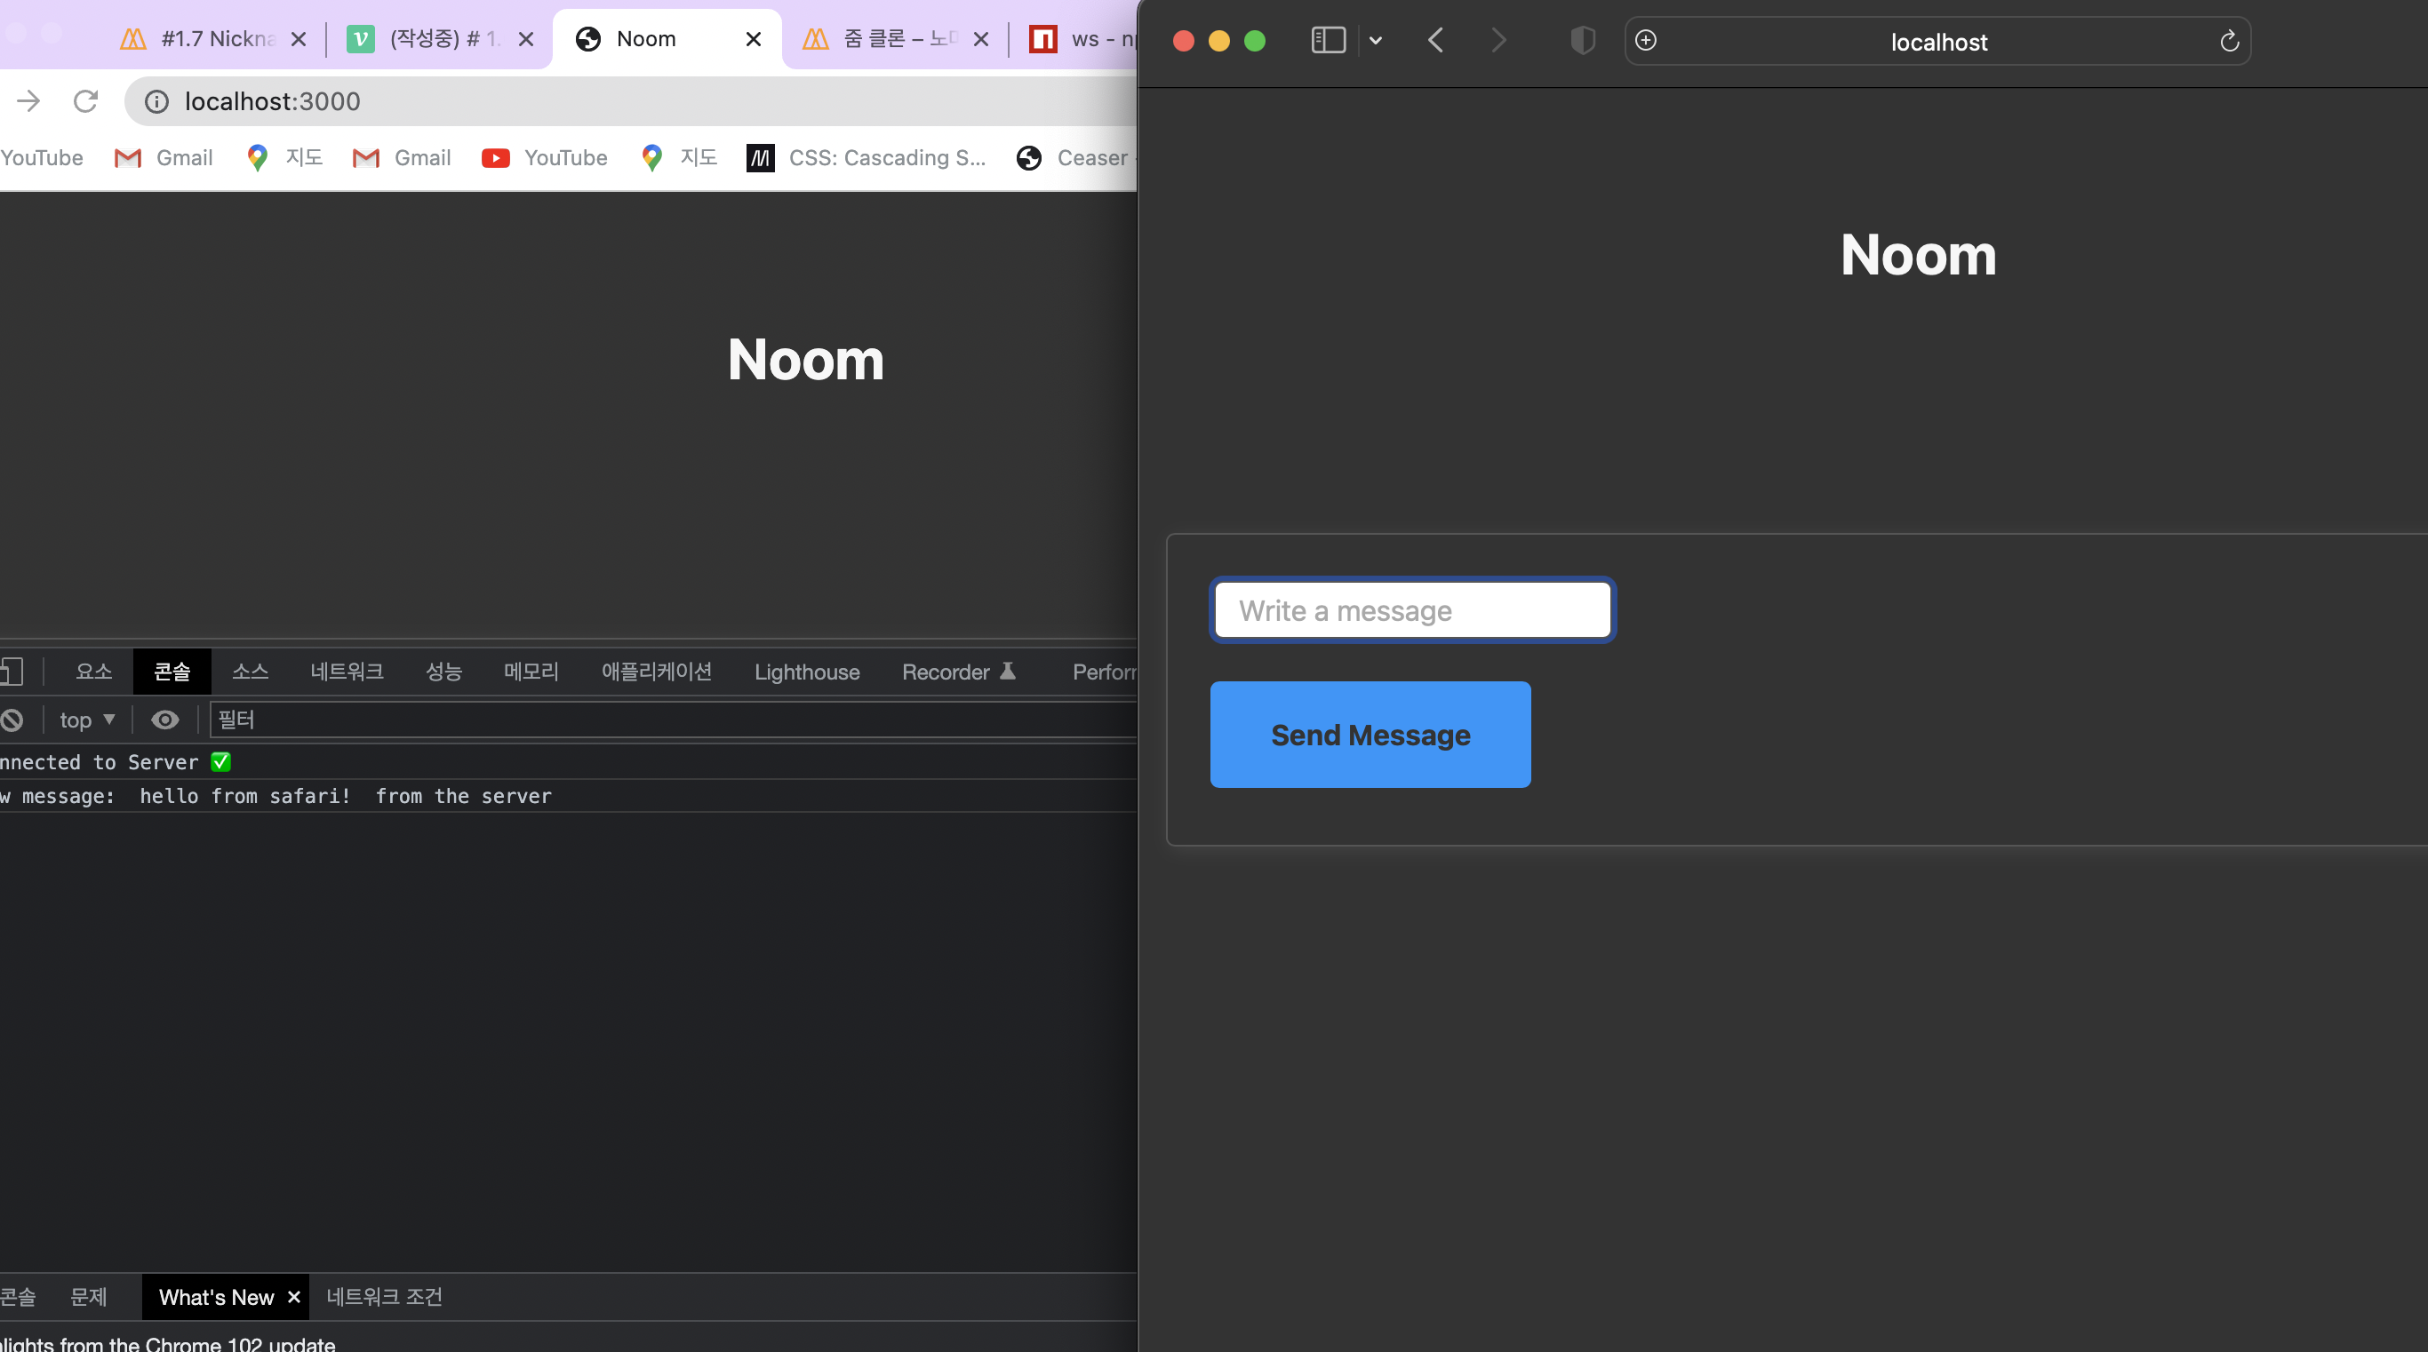Click the site info icon beside localhost:3000
The height and width of the screenshot is (1352, 2428).
(x=156, y=100)
